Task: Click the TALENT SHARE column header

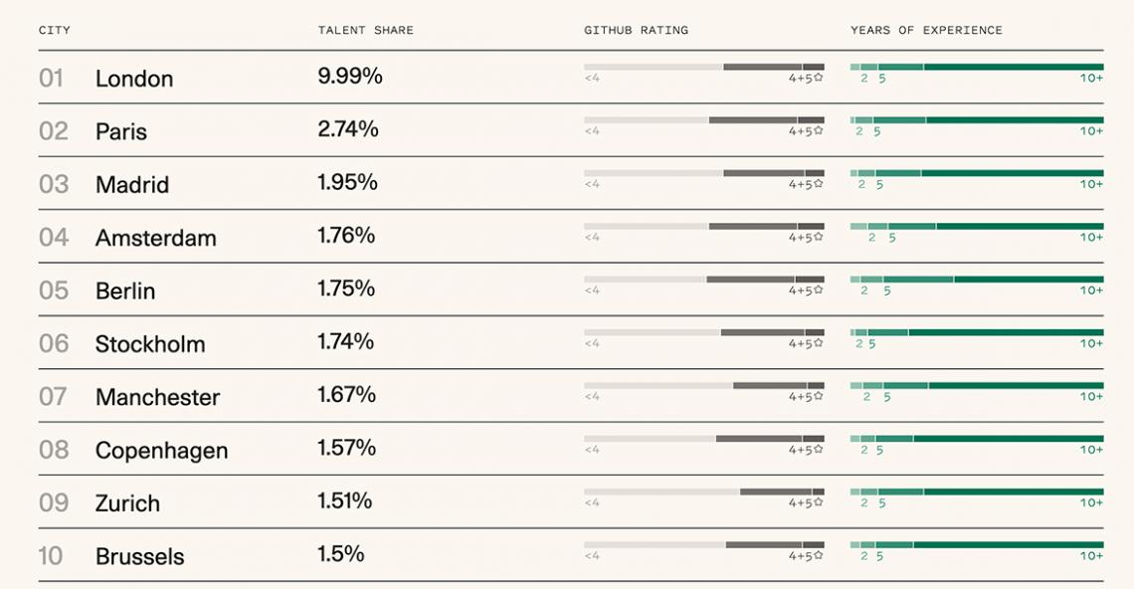Action: [366, 31]
